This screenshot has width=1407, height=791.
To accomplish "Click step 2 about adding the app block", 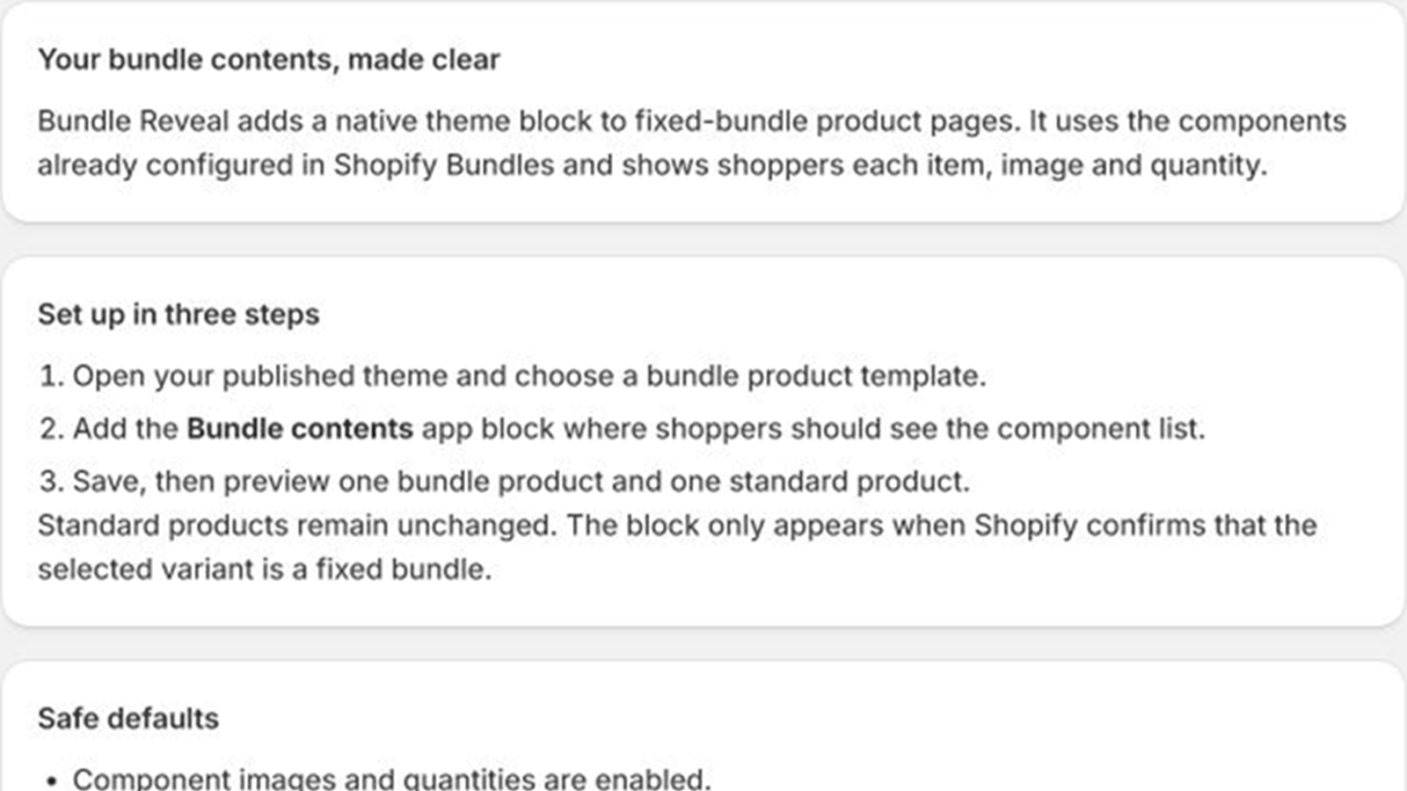I will [x=622, y=429].
